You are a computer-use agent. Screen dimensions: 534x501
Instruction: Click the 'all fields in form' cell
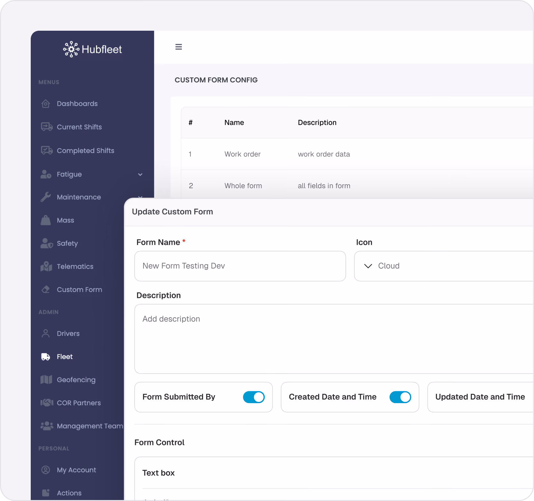click(324, 186)
